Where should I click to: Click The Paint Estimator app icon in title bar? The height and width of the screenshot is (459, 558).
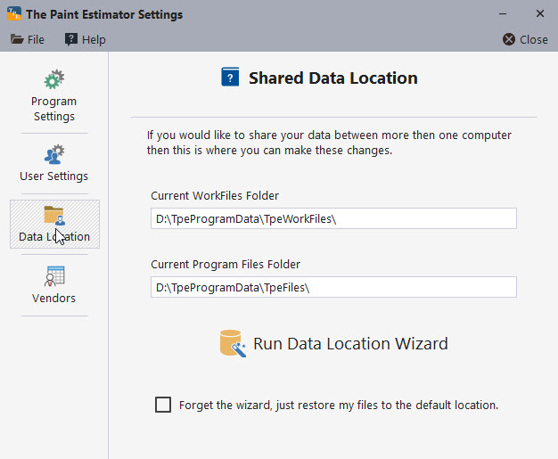(x=14, y=13)
